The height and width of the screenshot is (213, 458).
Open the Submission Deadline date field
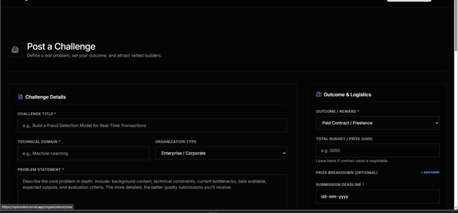click(x=378, y=197)
